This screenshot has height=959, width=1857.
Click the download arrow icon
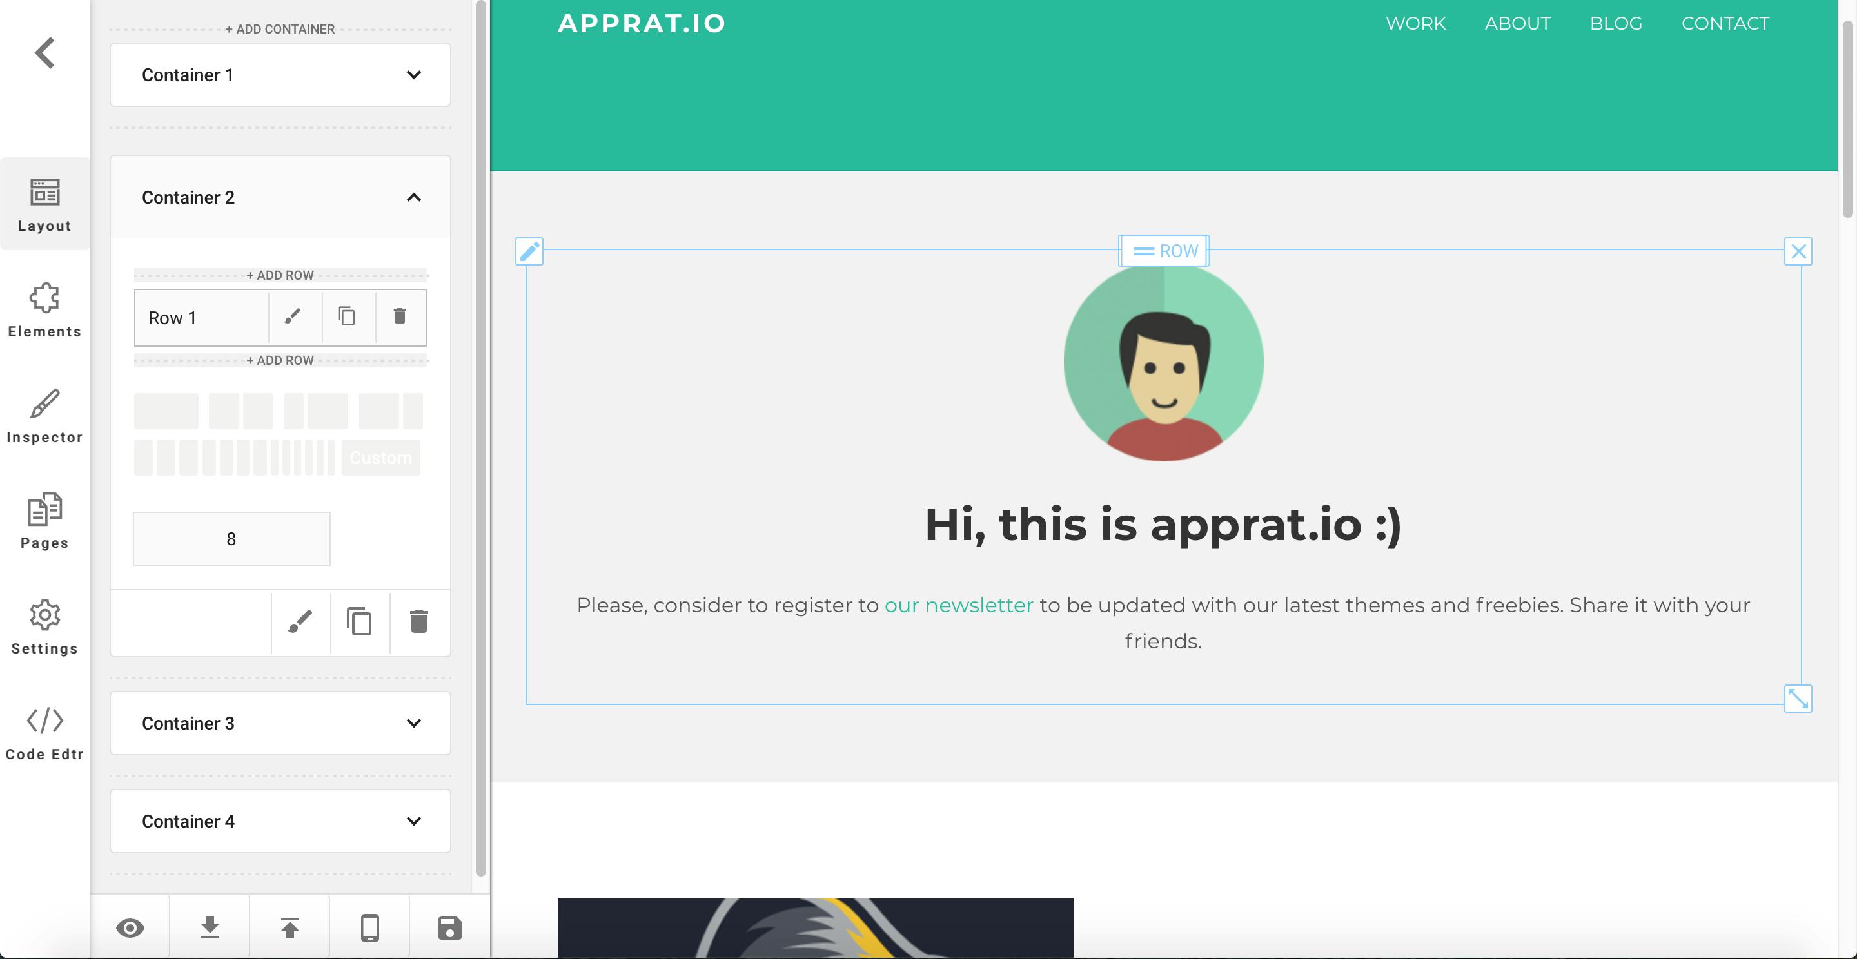210,928
